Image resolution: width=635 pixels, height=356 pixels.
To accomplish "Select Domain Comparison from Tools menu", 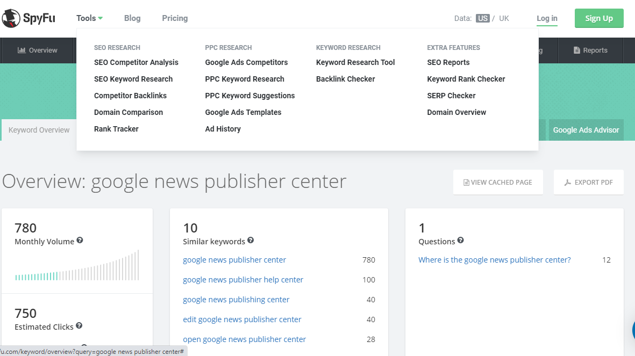I will (129, 112).
